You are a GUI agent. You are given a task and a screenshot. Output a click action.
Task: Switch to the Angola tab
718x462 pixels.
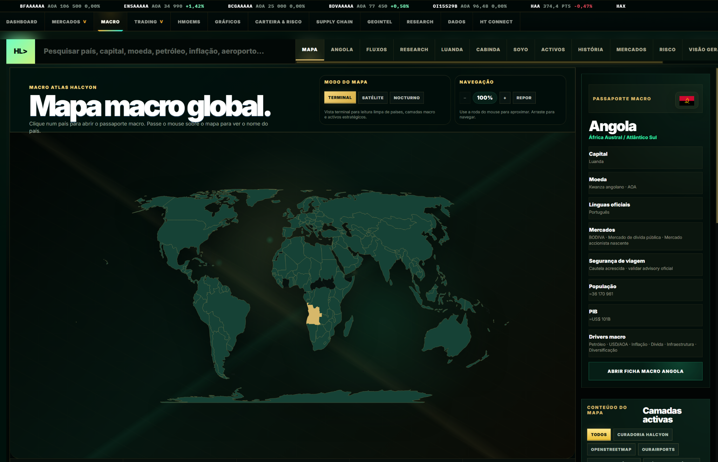tap(342, 49)
